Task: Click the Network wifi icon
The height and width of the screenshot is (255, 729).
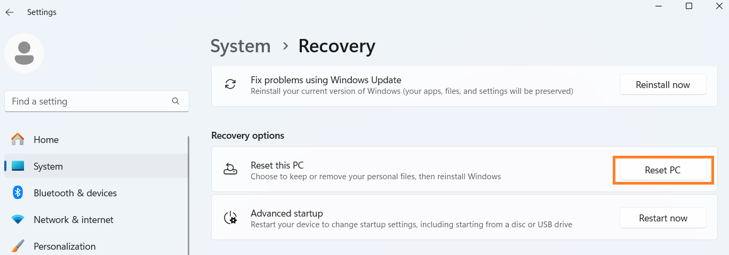Action: pyautogui.click(x=18, y=220)
